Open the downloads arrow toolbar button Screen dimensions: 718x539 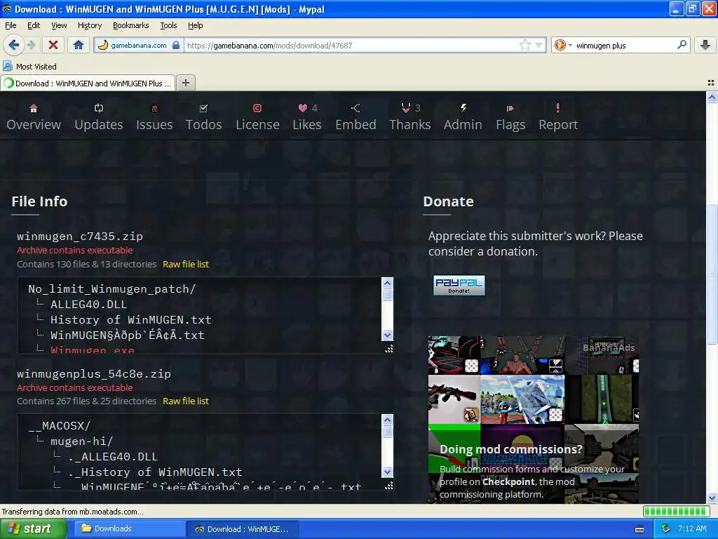point(705,45)
